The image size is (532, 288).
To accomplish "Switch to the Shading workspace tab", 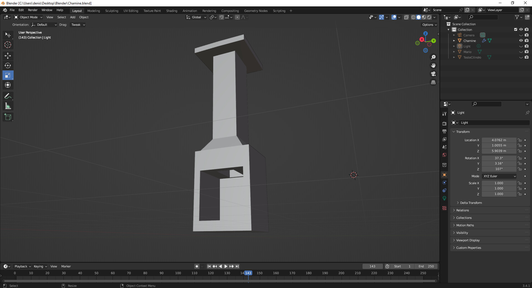I will [172, 11].
